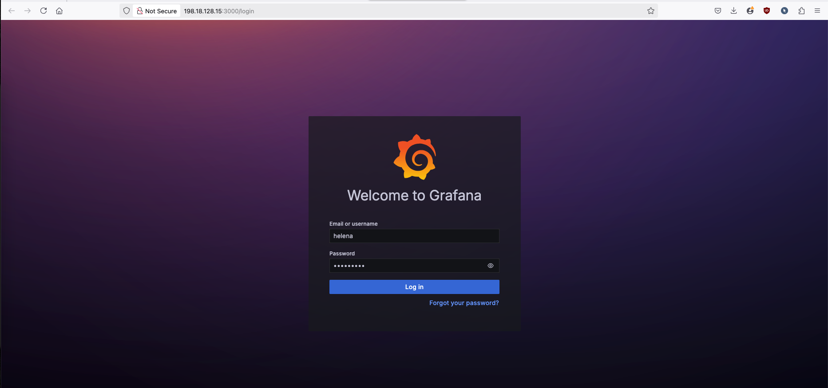Navigate back with the back arrow
Screen dimensions: 828x388
coord(12,11)
